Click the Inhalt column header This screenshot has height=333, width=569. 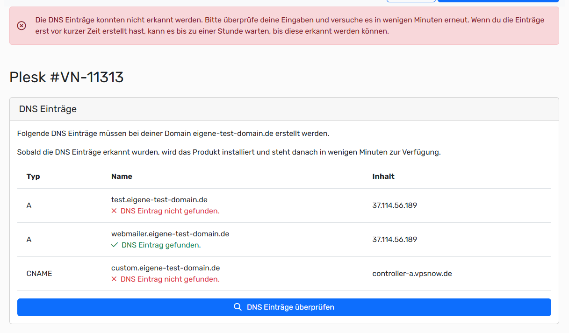(383, 177)
